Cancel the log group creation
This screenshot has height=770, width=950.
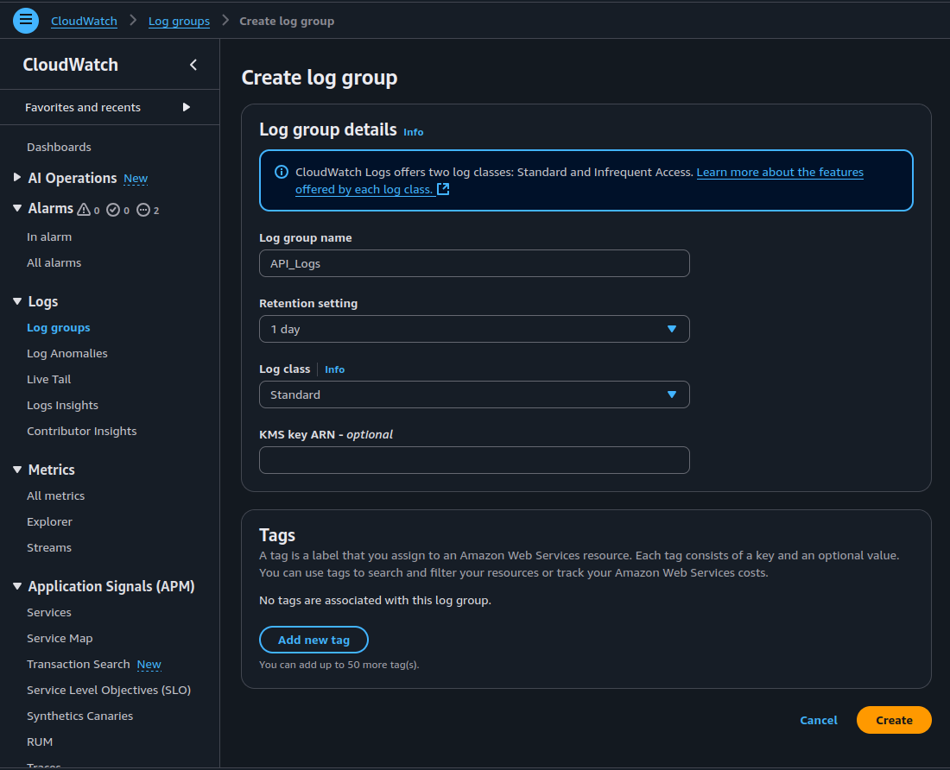coord(818,720)
